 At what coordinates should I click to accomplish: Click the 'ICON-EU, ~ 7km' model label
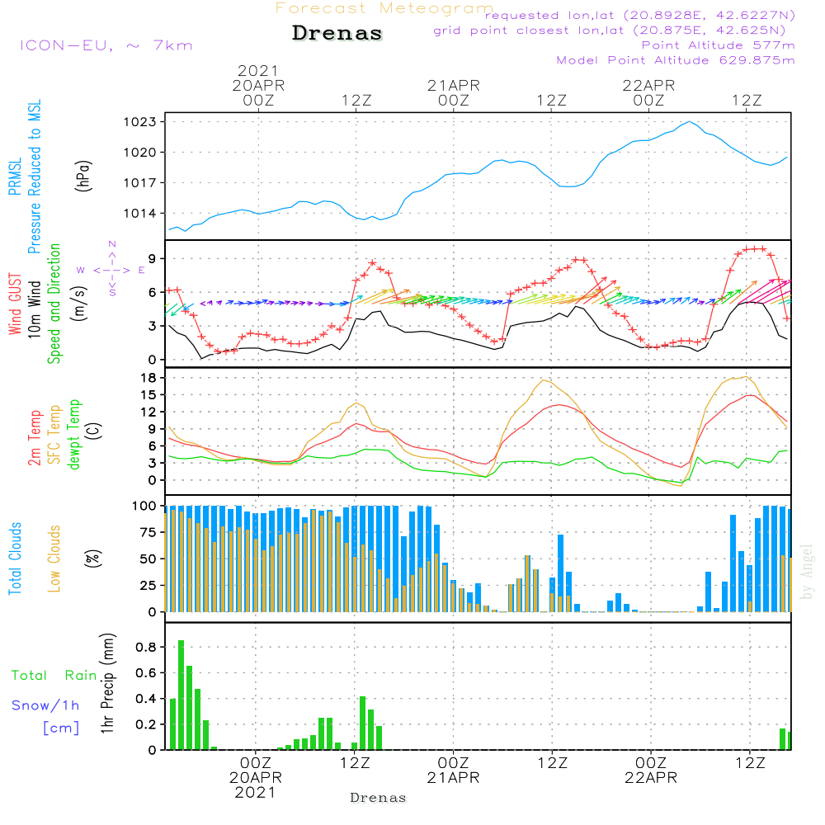106,45
